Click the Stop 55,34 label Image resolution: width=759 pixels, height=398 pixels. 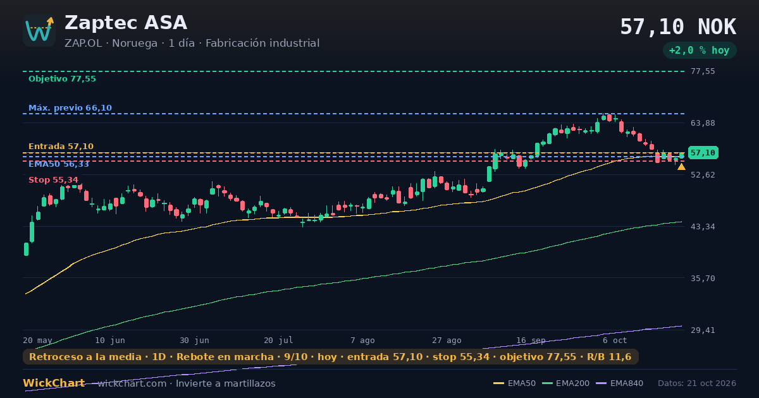click(x=53, y=180)
